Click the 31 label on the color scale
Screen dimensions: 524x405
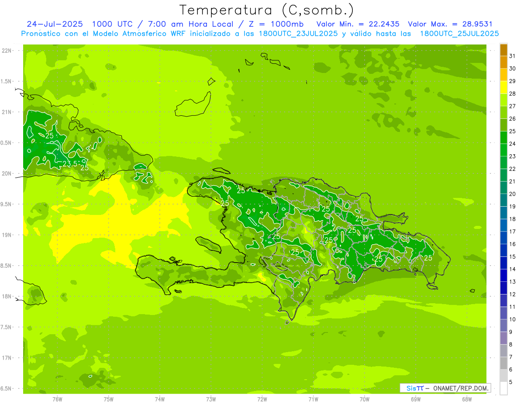[512, 56]
